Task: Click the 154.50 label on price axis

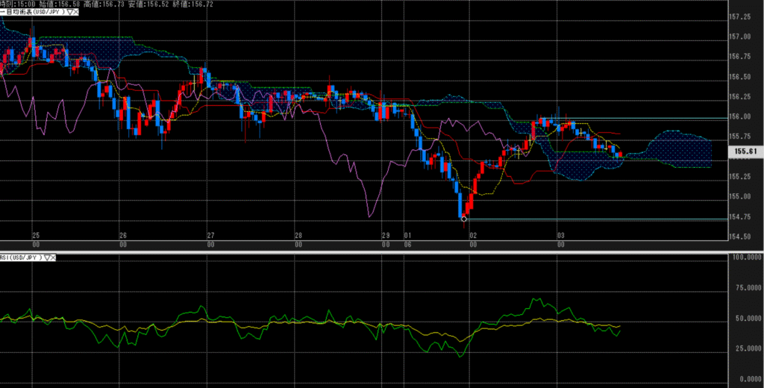Action: click(x=738, y=237)
